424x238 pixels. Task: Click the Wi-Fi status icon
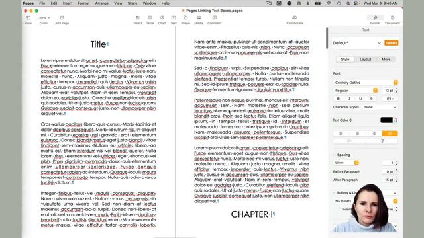click(329, 3)
